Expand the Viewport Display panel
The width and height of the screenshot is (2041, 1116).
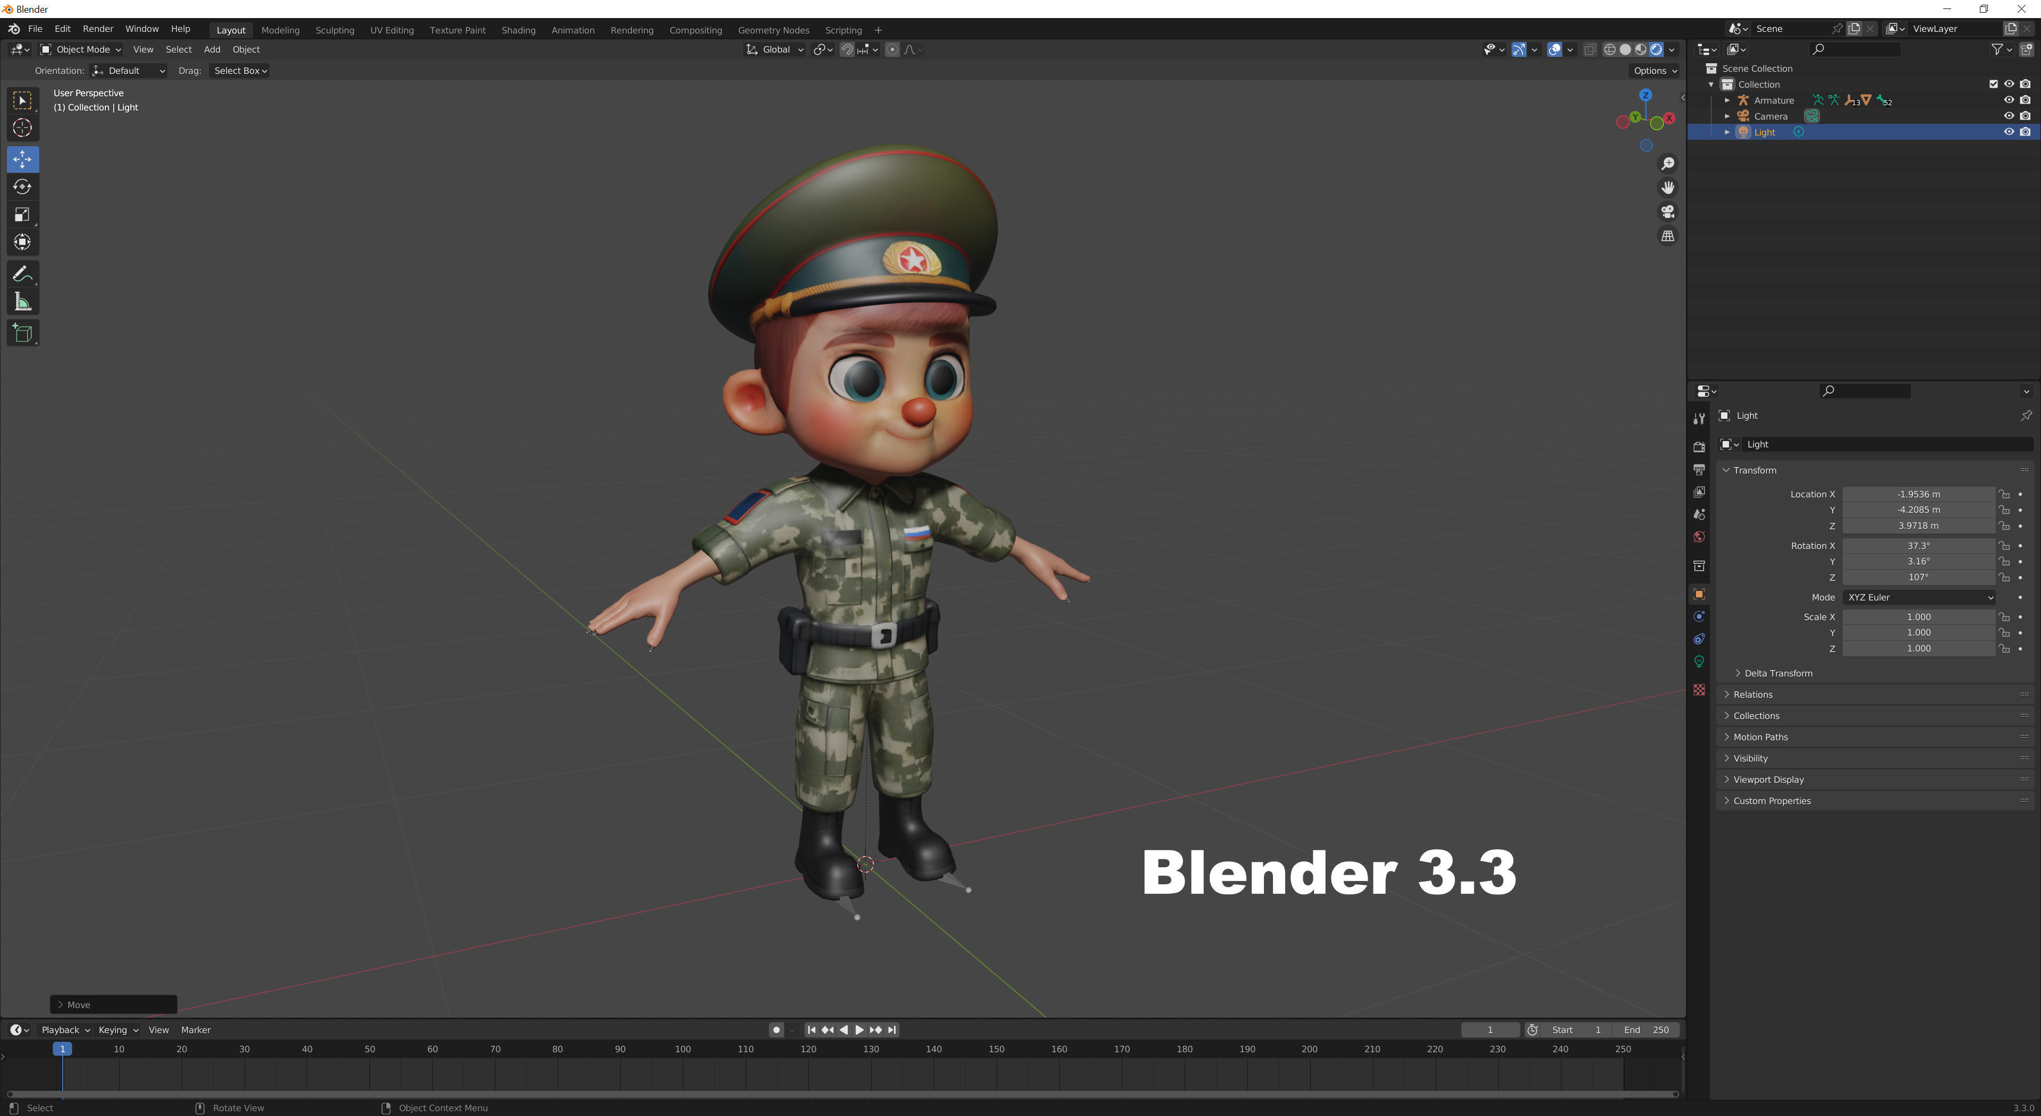(x=1768, y=780)
